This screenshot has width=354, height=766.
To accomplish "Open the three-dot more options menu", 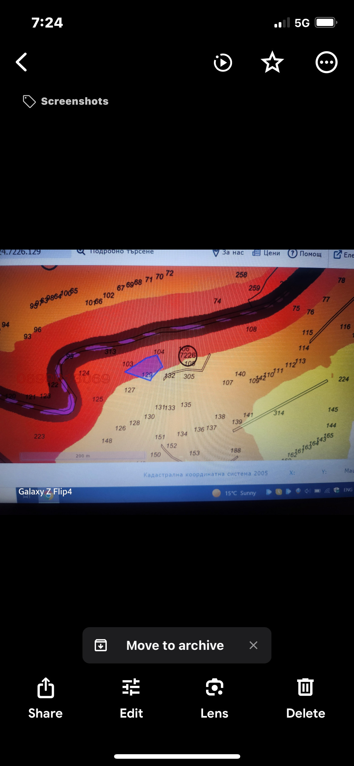I will point(326,62).
